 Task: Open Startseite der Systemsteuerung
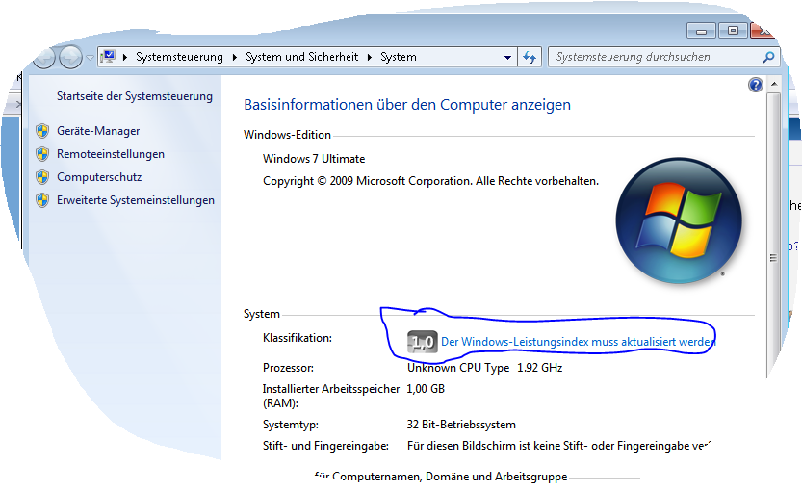coord(135,96)
